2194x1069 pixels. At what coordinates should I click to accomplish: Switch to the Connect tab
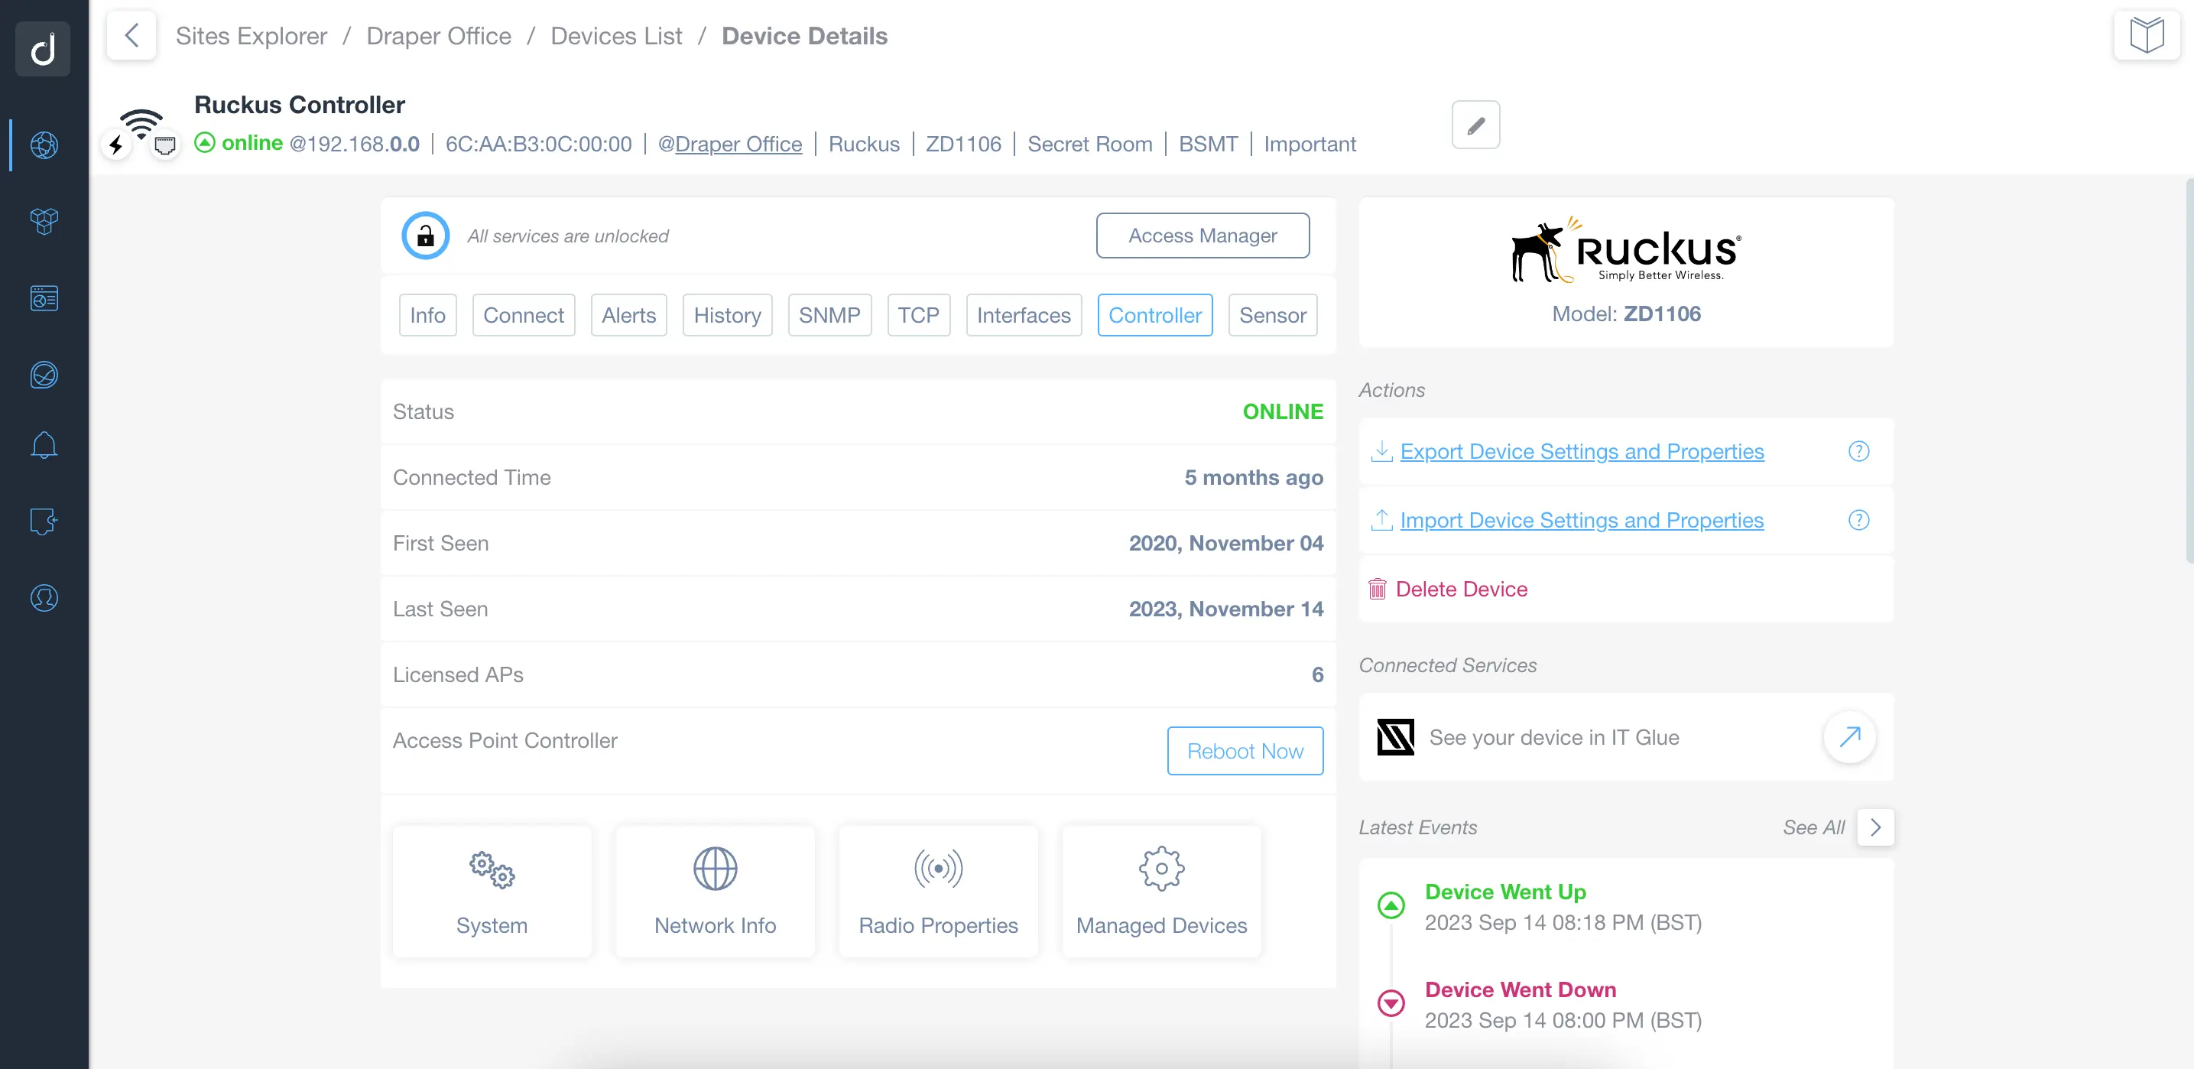523,315
